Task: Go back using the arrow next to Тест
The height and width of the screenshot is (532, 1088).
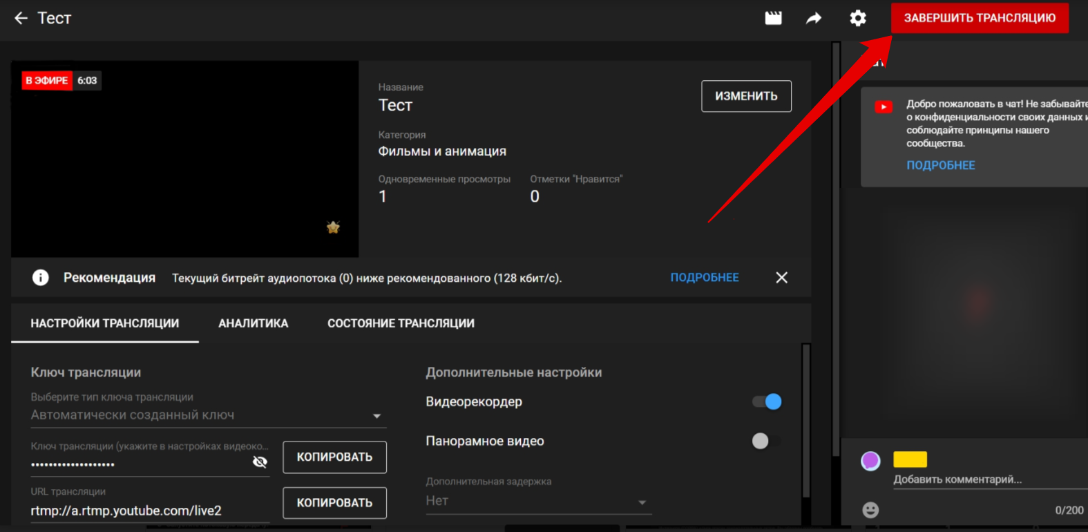Action: (x=21, y=18)
